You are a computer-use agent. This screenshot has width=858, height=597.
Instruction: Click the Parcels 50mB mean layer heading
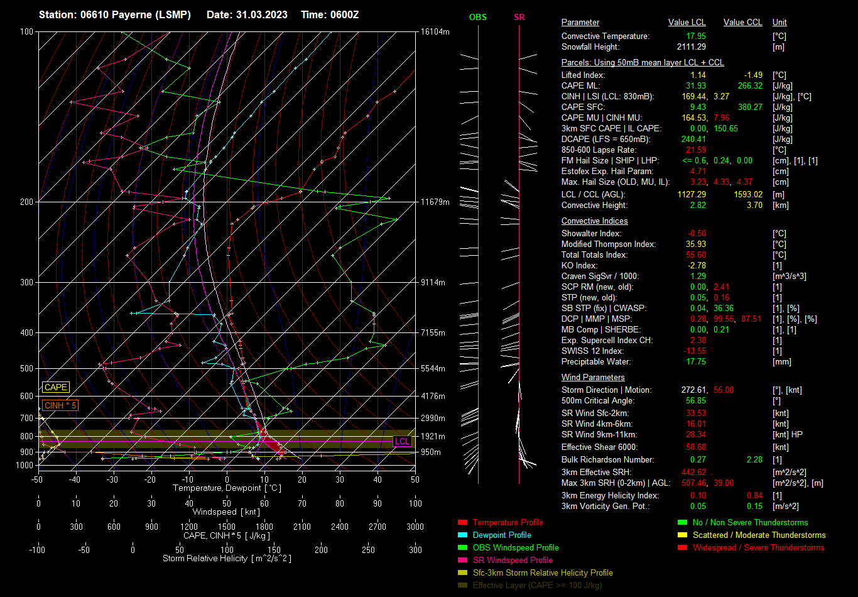[642, 63]
